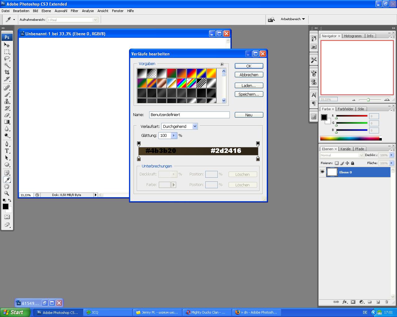Hide the Ebene 0 layer
The width and height of the screenshot is (397, 317).
pos(323,172)
